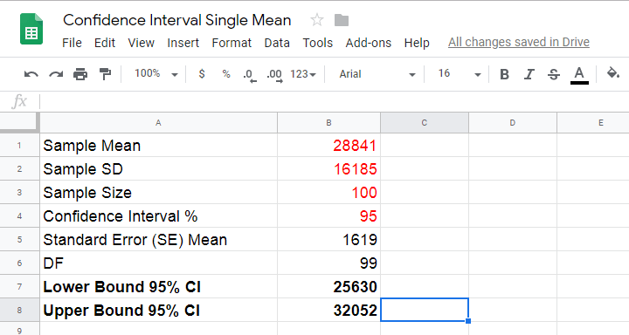629x335 pixels.
Task: Open the 123 more formats dropdown
Action: [x=303, y=74]
